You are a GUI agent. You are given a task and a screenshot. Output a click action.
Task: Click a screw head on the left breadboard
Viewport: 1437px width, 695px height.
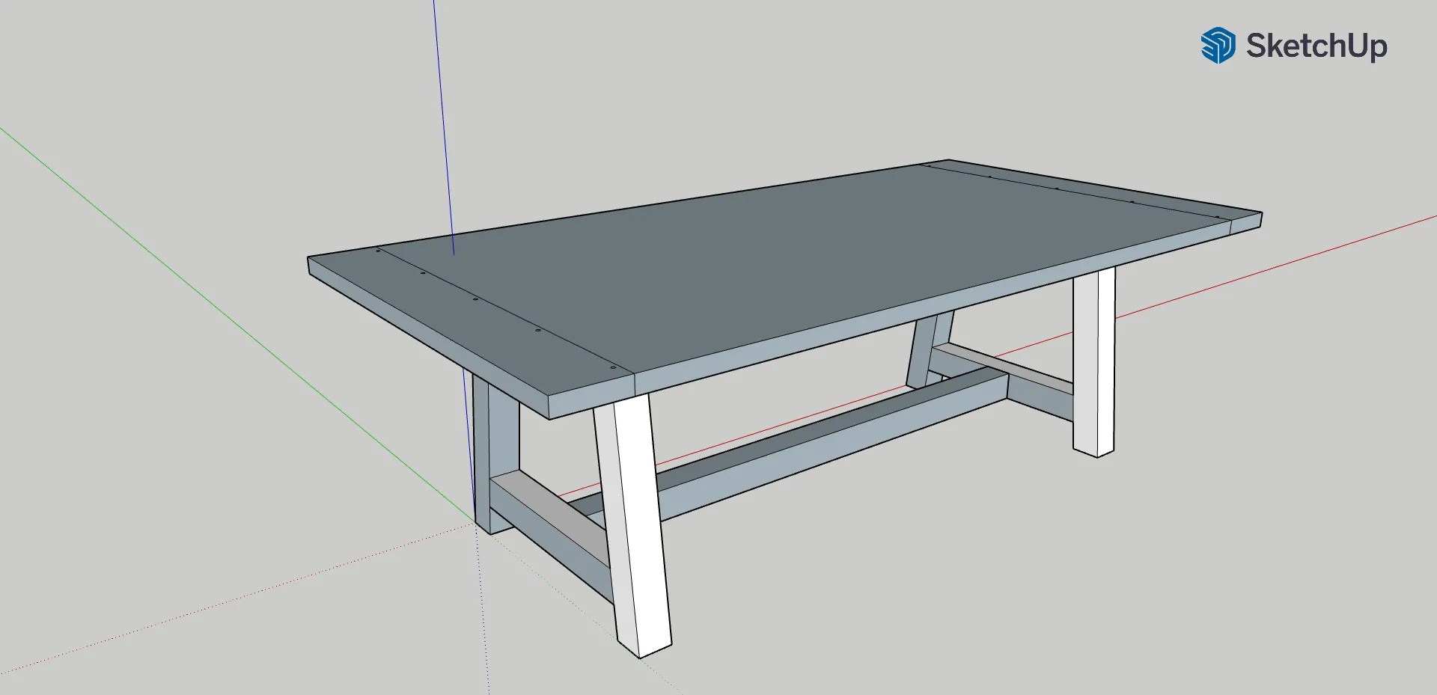tap(475, 298)
